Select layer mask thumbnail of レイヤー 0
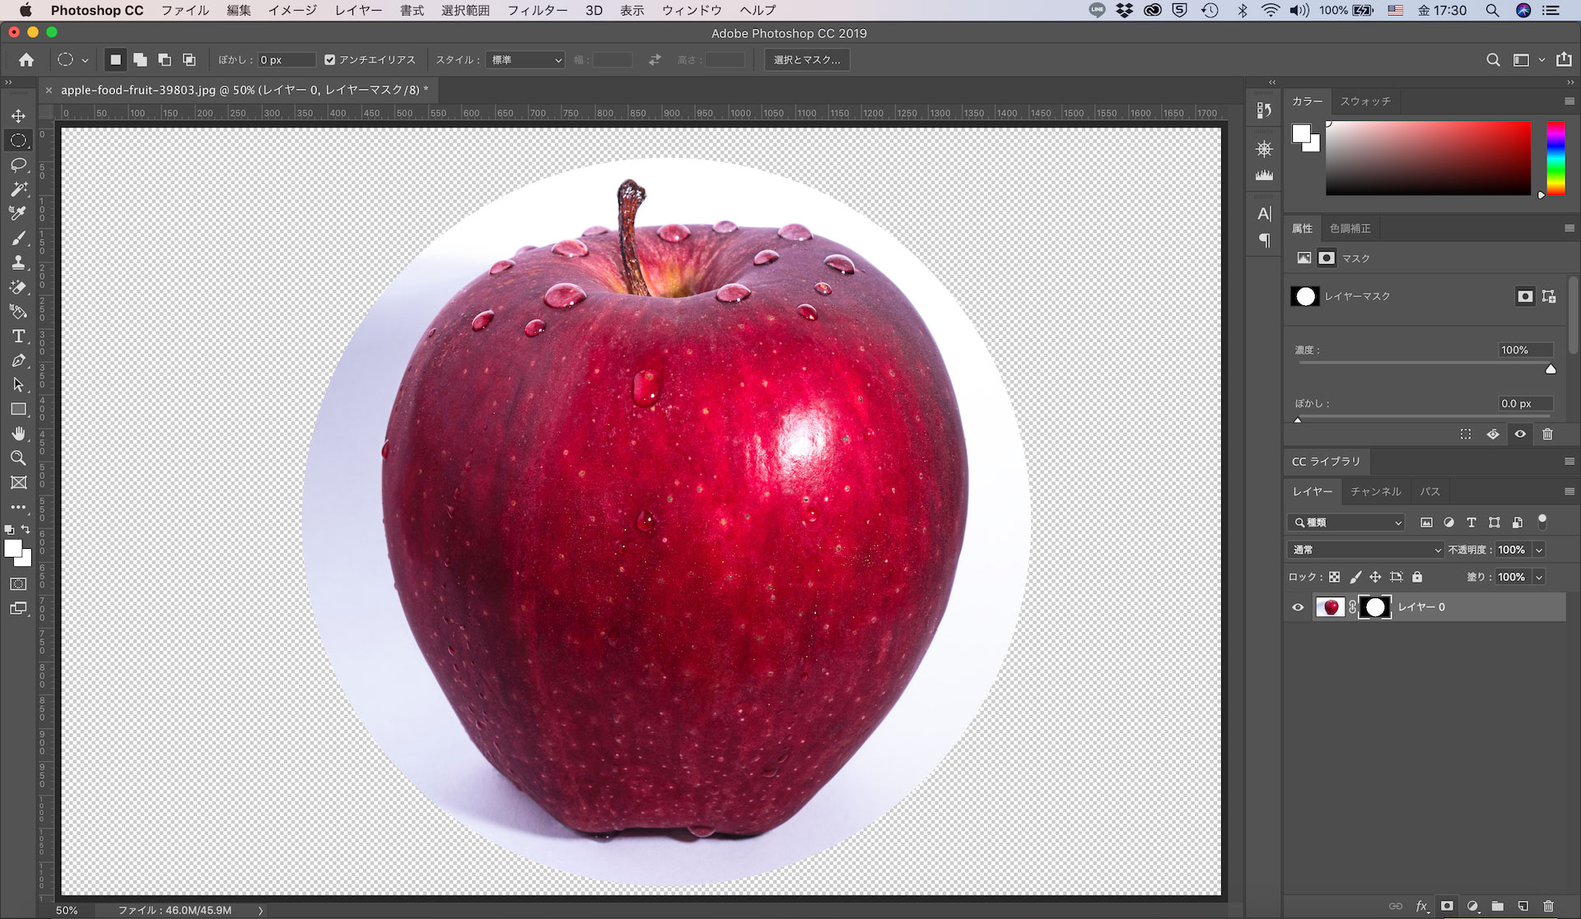Screen dimensions: 1581x919 pos(1374,607)
